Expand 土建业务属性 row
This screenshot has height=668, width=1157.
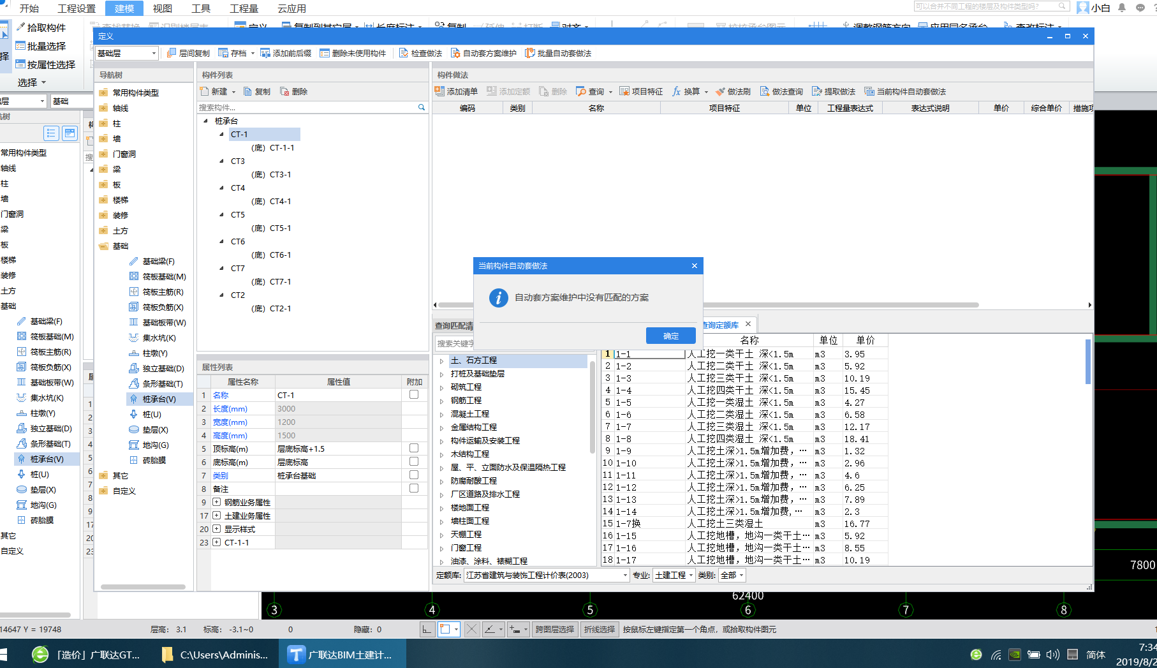pos(217,516)
